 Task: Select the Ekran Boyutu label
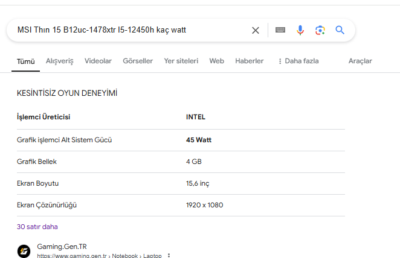pos(37,183)
